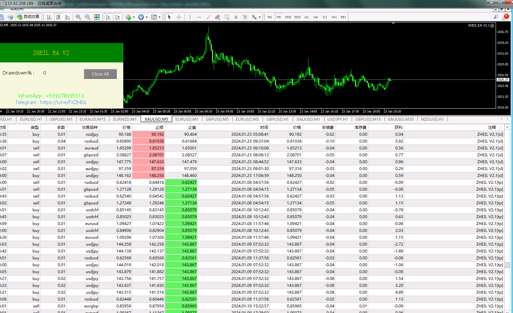Select the Fibonacci retracement tool
This screenshot has height=313, width=513.
point(227,17)
